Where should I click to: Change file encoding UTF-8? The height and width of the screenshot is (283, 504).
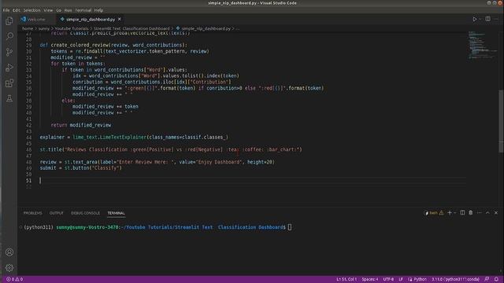coord(388,279)
